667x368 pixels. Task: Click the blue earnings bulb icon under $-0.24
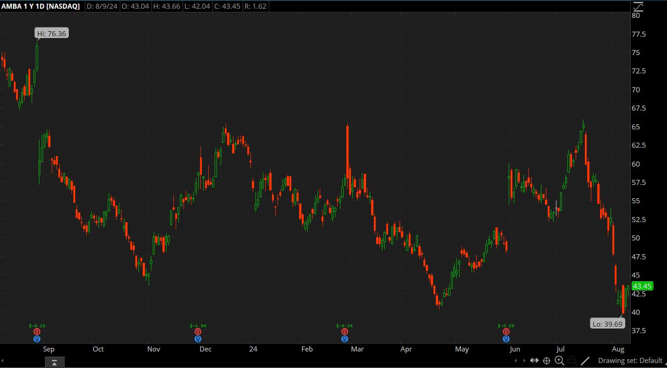point(345,339)
